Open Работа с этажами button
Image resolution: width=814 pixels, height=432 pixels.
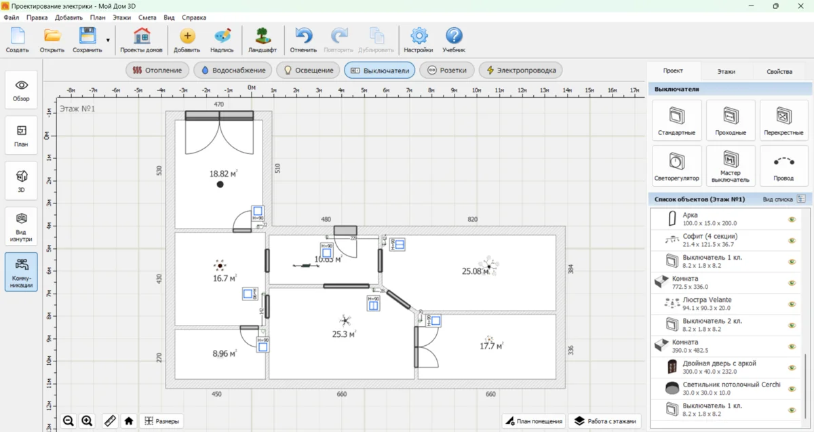click(x=605, y=421)
